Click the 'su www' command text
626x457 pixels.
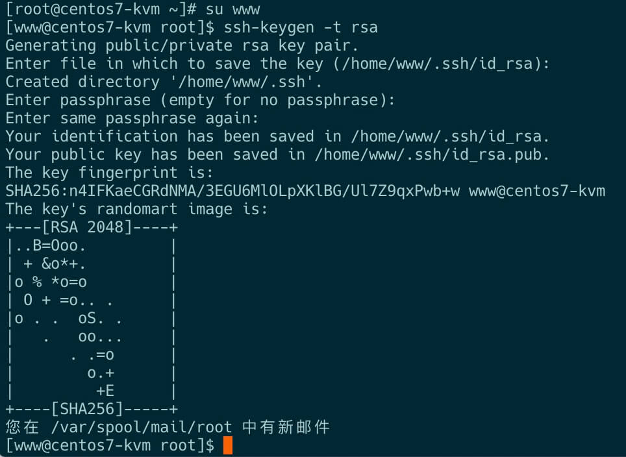click(232, 9)
